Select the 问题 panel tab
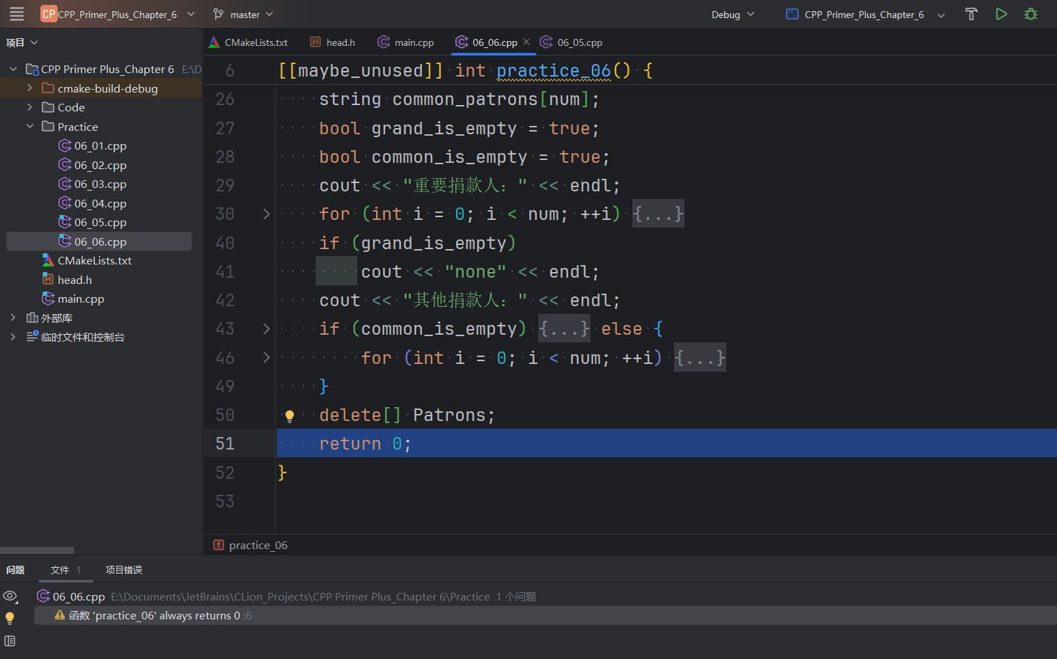 (x=15, y=570)
